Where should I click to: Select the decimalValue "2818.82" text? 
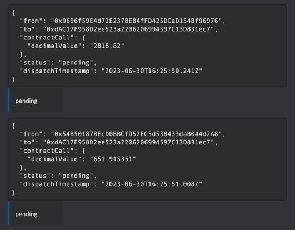(x=107, y=46)
